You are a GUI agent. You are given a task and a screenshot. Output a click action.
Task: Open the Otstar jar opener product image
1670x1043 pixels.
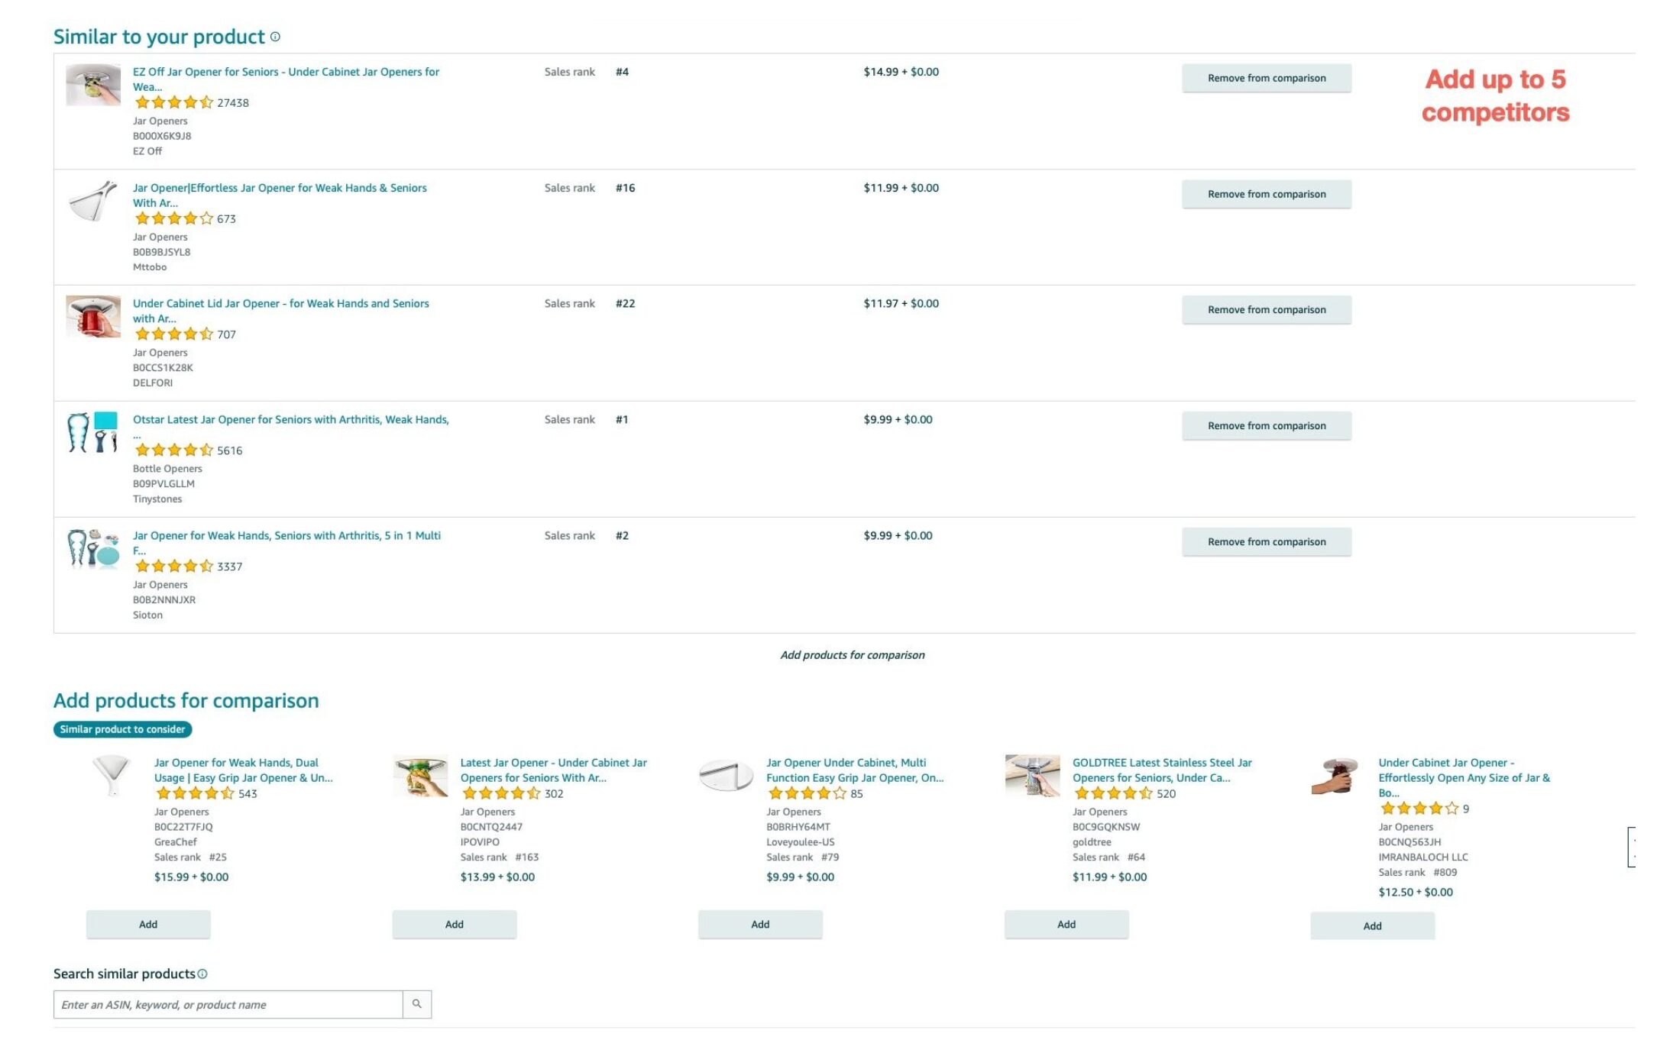tap(93, 432)
